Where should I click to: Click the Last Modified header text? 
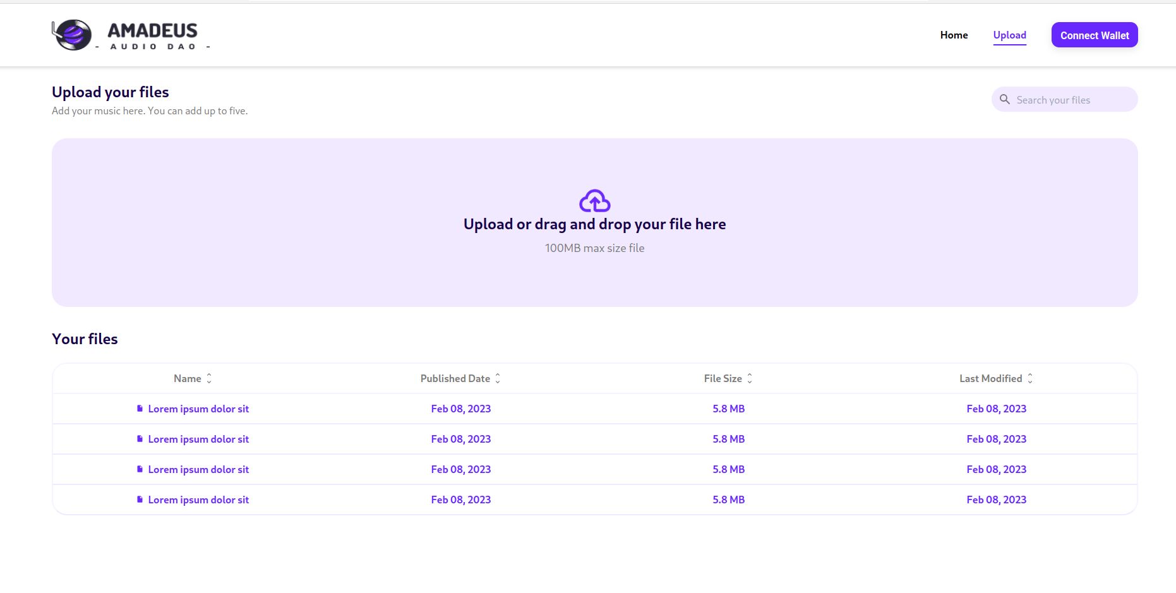991,378
